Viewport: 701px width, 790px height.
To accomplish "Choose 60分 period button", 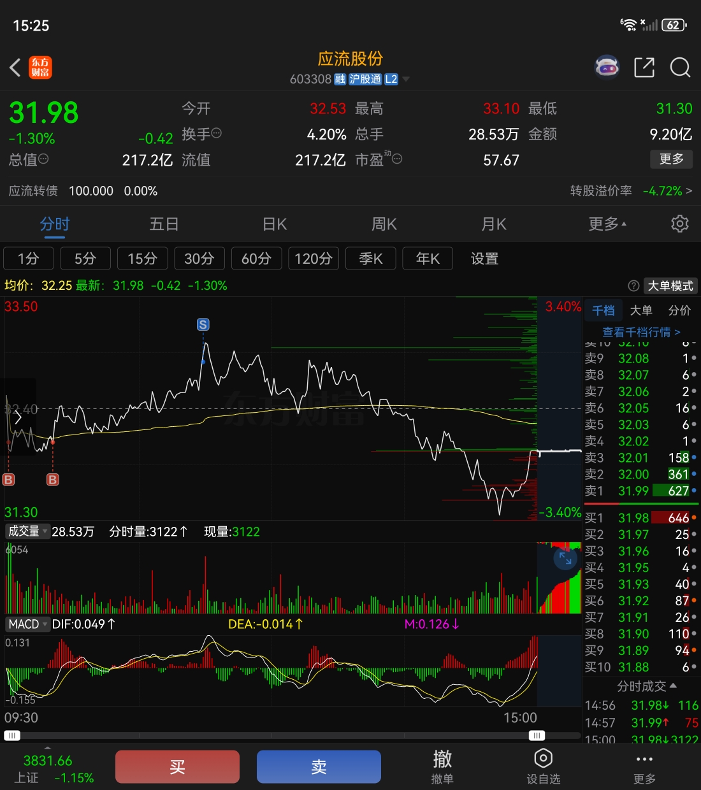I will click(256, 259).
